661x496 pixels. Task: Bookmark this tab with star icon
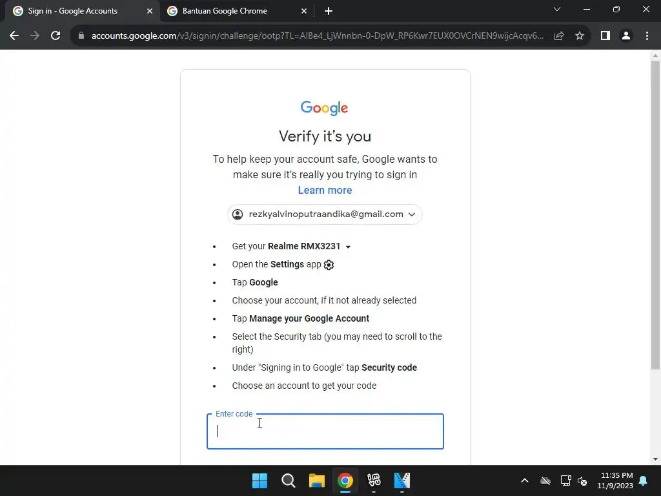pos(580,36)
